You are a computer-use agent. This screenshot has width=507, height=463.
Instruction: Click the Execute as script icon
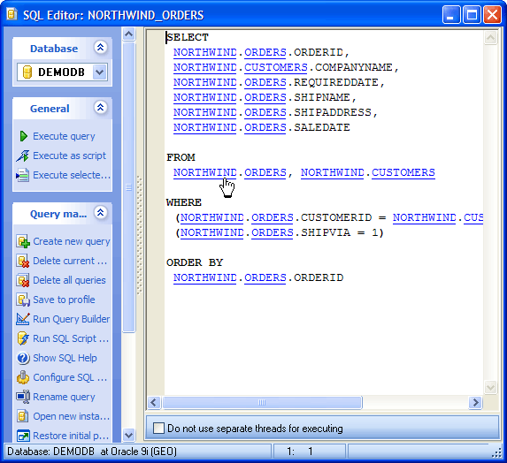23,156
